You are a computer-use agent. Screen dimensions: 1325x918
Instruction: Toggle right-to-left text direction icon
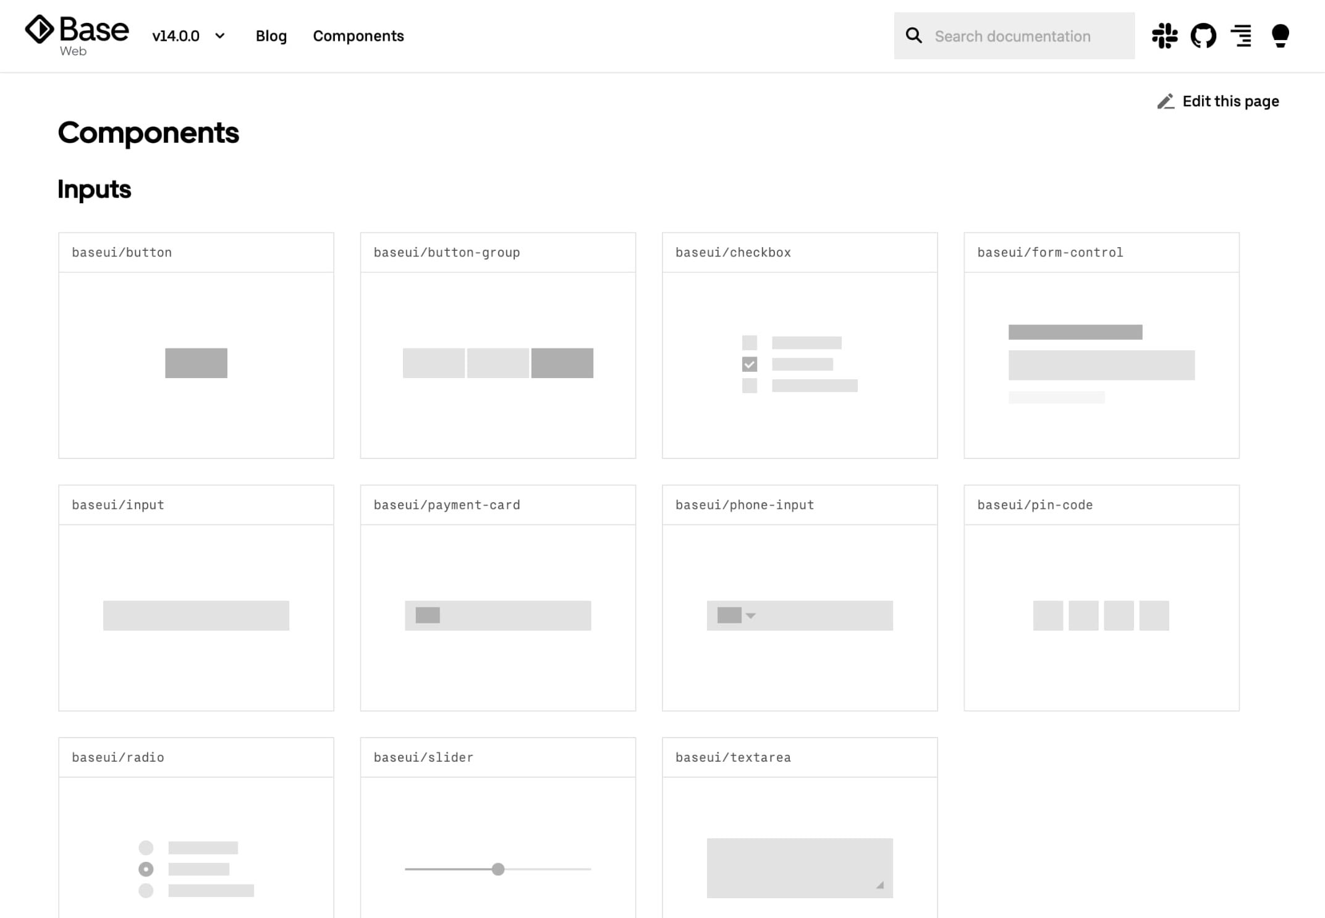point(1241,36)
